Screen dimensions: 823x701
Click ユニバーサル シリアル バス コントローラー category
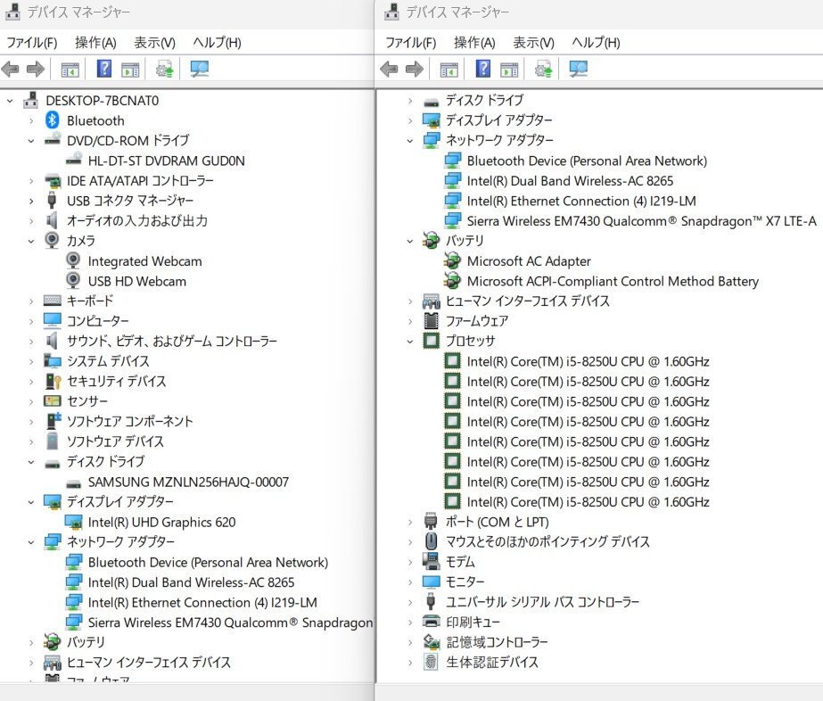[x=543, y=602]
